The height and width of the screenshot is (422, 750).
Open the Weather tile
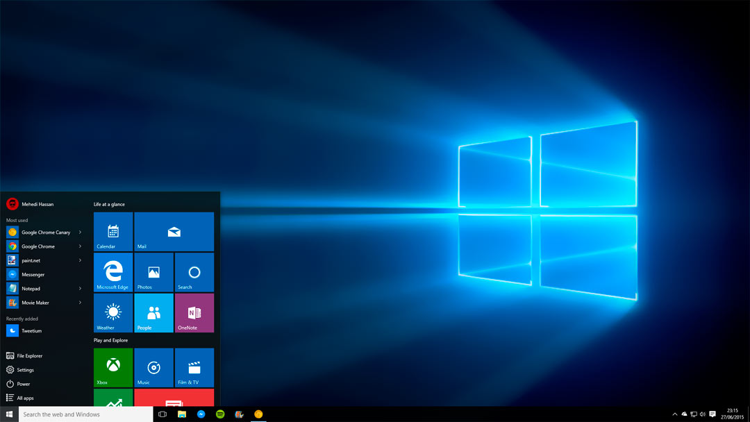[x=112, y=313]
